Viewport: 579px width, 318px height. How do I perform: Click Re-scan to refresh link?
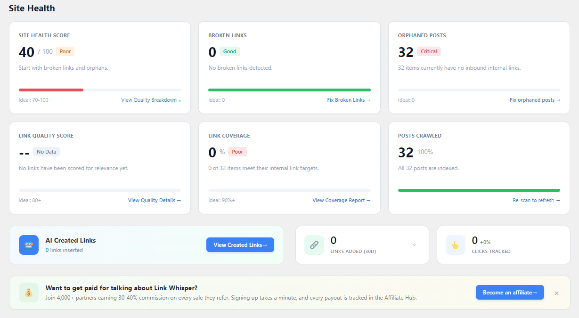[x=537, y=200]
